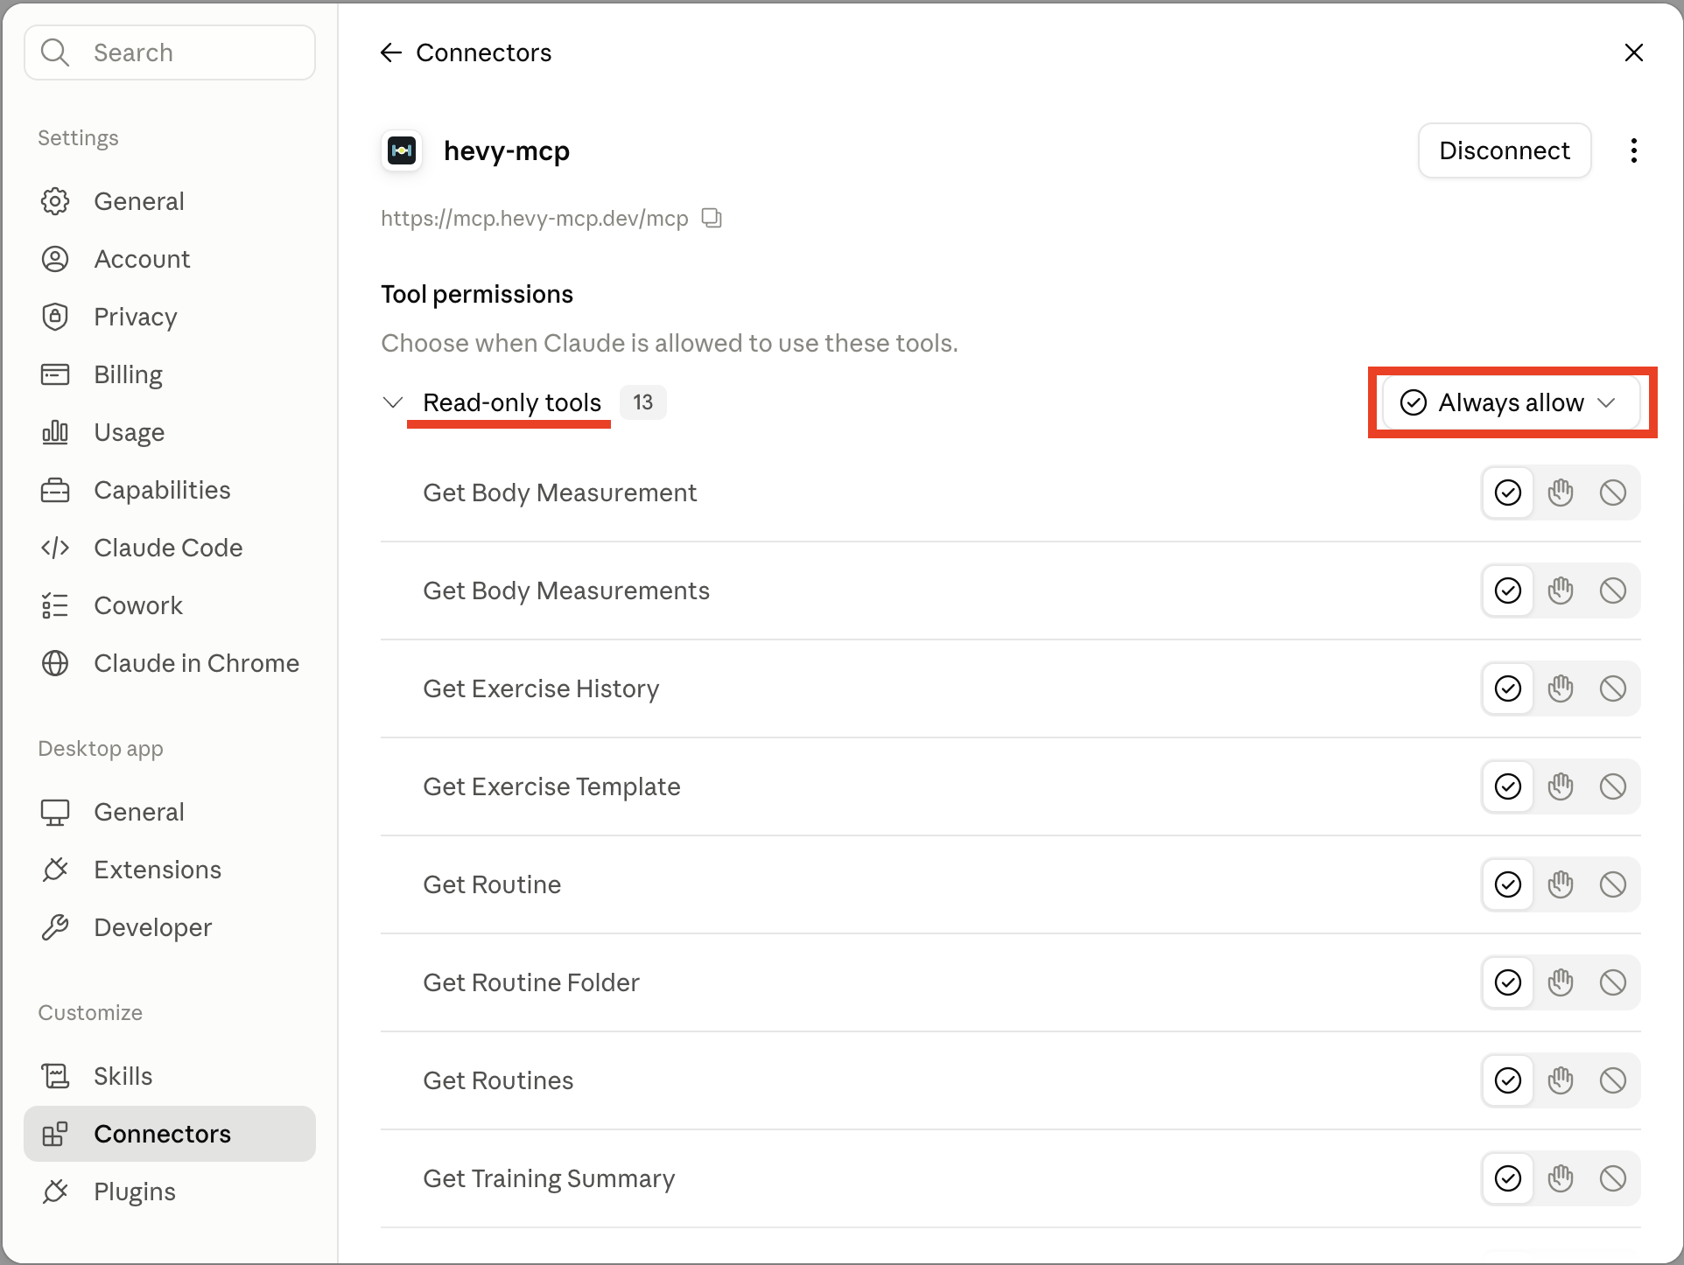Image resolution: width=1684 pixels, height=1265 pixels.
Task: Open General under Settings
Action: (170, 201)
